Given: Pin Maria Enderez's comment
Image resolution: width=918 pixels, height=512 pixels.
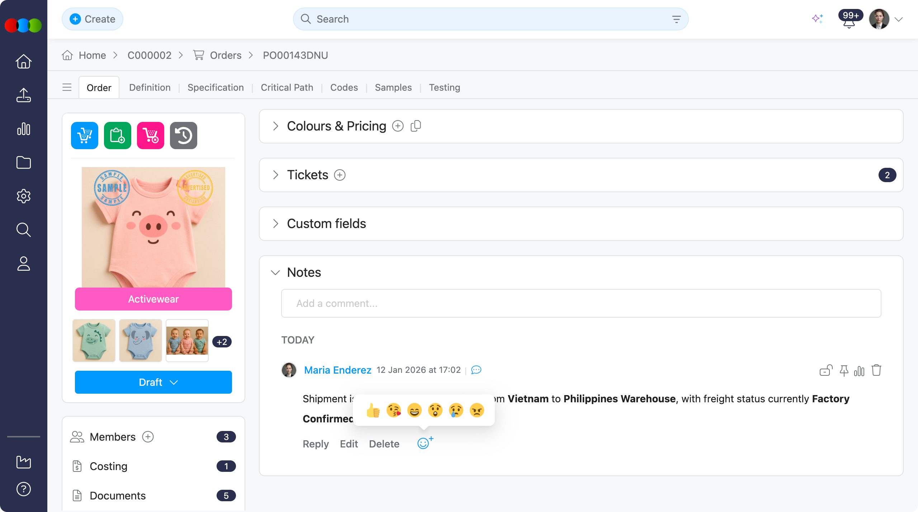Looking at the screenshot, I should click(843, 370).
